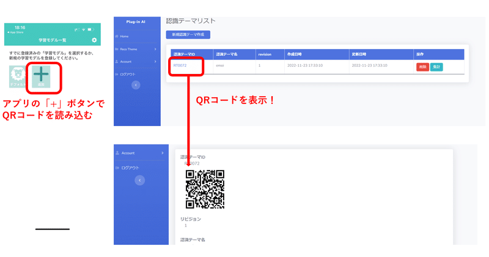Click the 更新日時 column header
Screen dimensions: 489x257
(381, 54)
